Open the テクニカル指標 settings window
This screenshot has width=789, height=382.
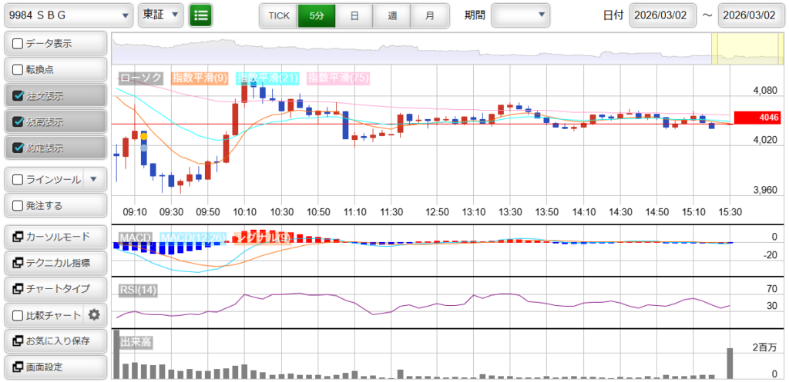(x=55, y=263)
